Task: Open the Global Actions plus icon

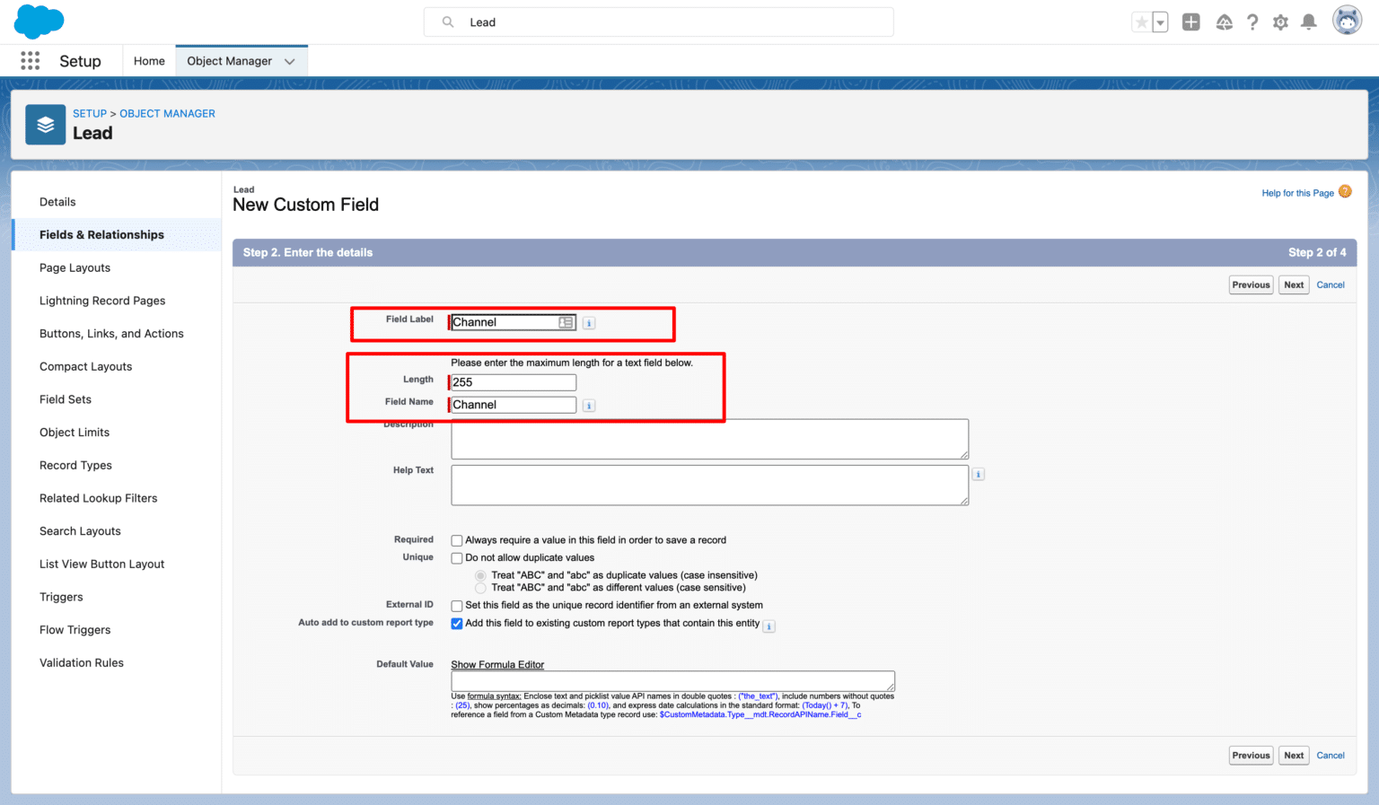Action: 1190,21
